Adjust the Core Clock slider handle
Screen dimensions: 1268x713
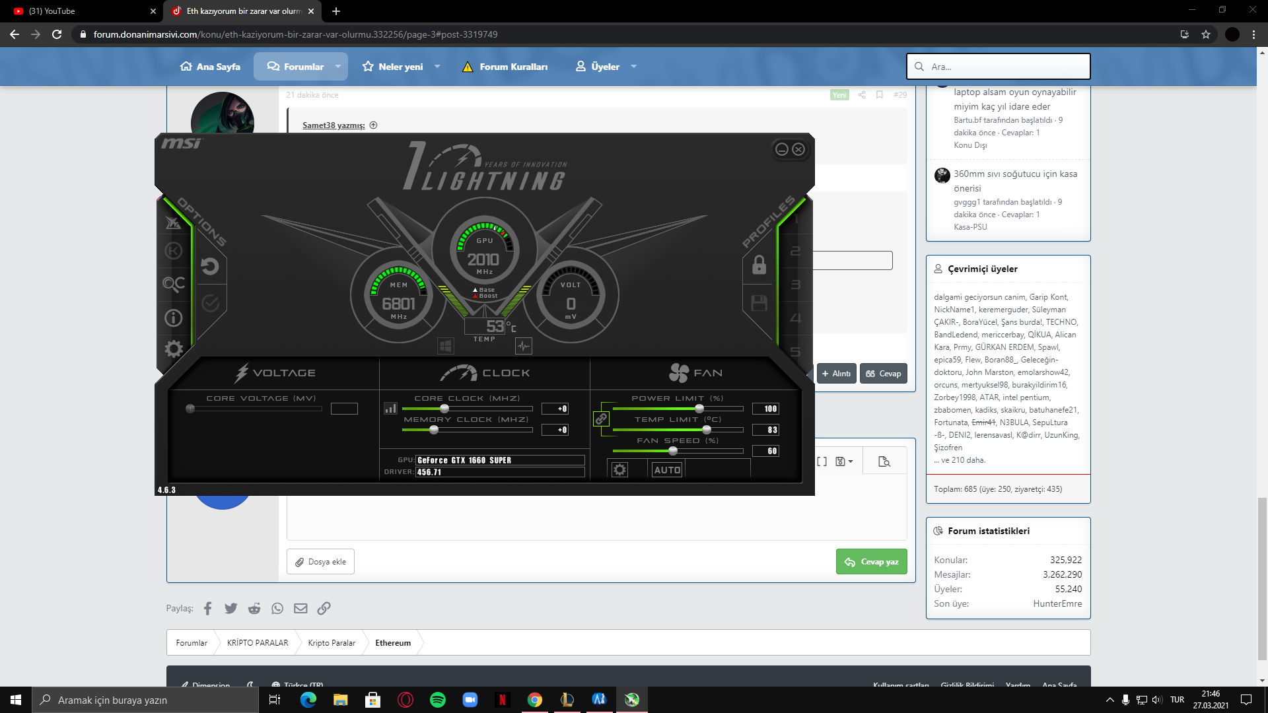444,409
